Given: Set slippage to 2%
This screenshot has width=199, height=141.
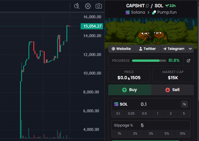Looking at the screenshot, I should (x=135, y=133).
